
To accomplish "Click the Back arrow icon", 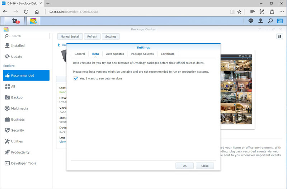I will click(x=59, y=45).
